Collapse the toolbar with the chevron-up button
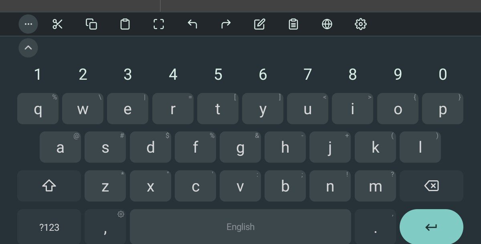Image resolution: width=481 pixels, height=244 pixels. [x=28, y=48]
